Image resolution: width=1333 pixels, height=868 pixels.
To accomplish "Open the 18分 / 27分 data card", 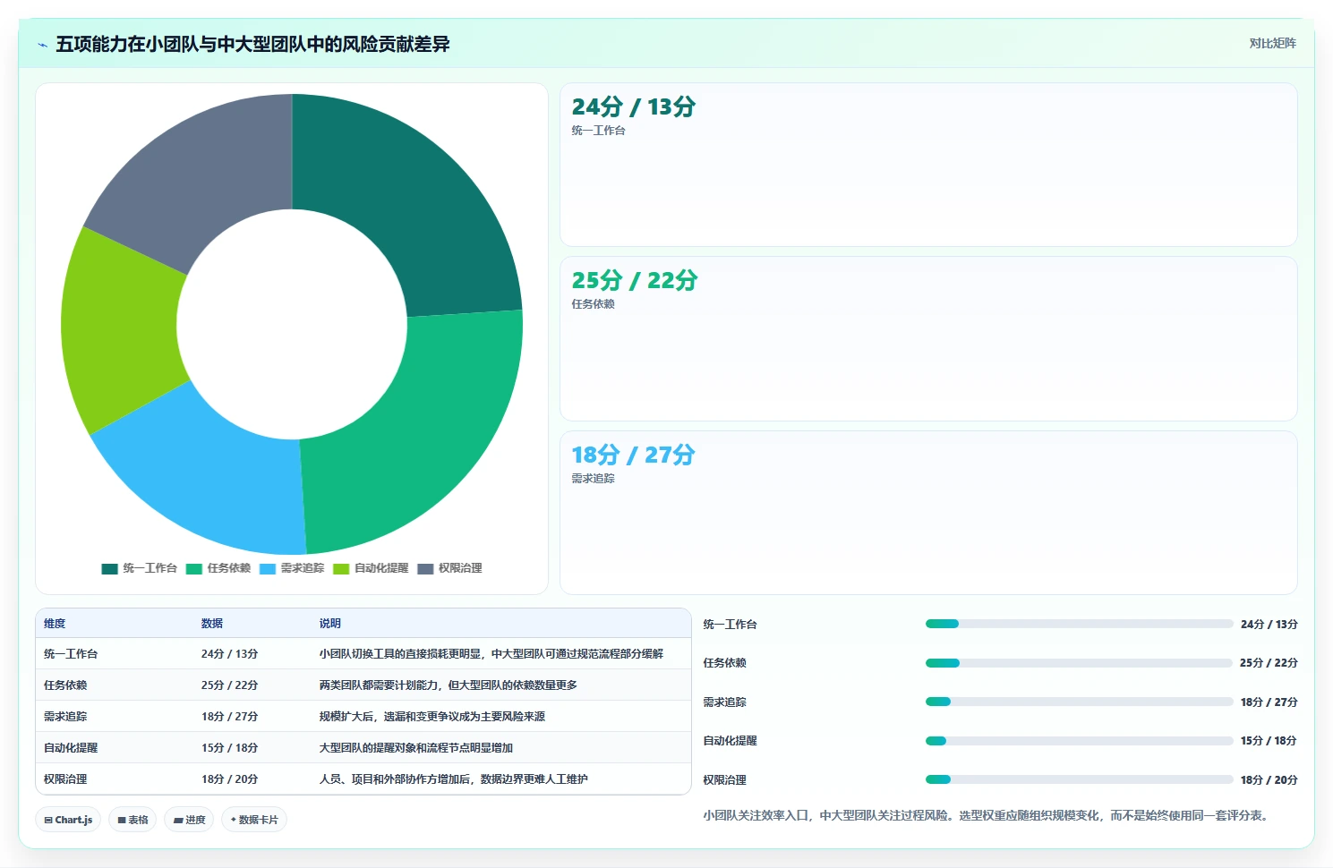I will (928, 513).
